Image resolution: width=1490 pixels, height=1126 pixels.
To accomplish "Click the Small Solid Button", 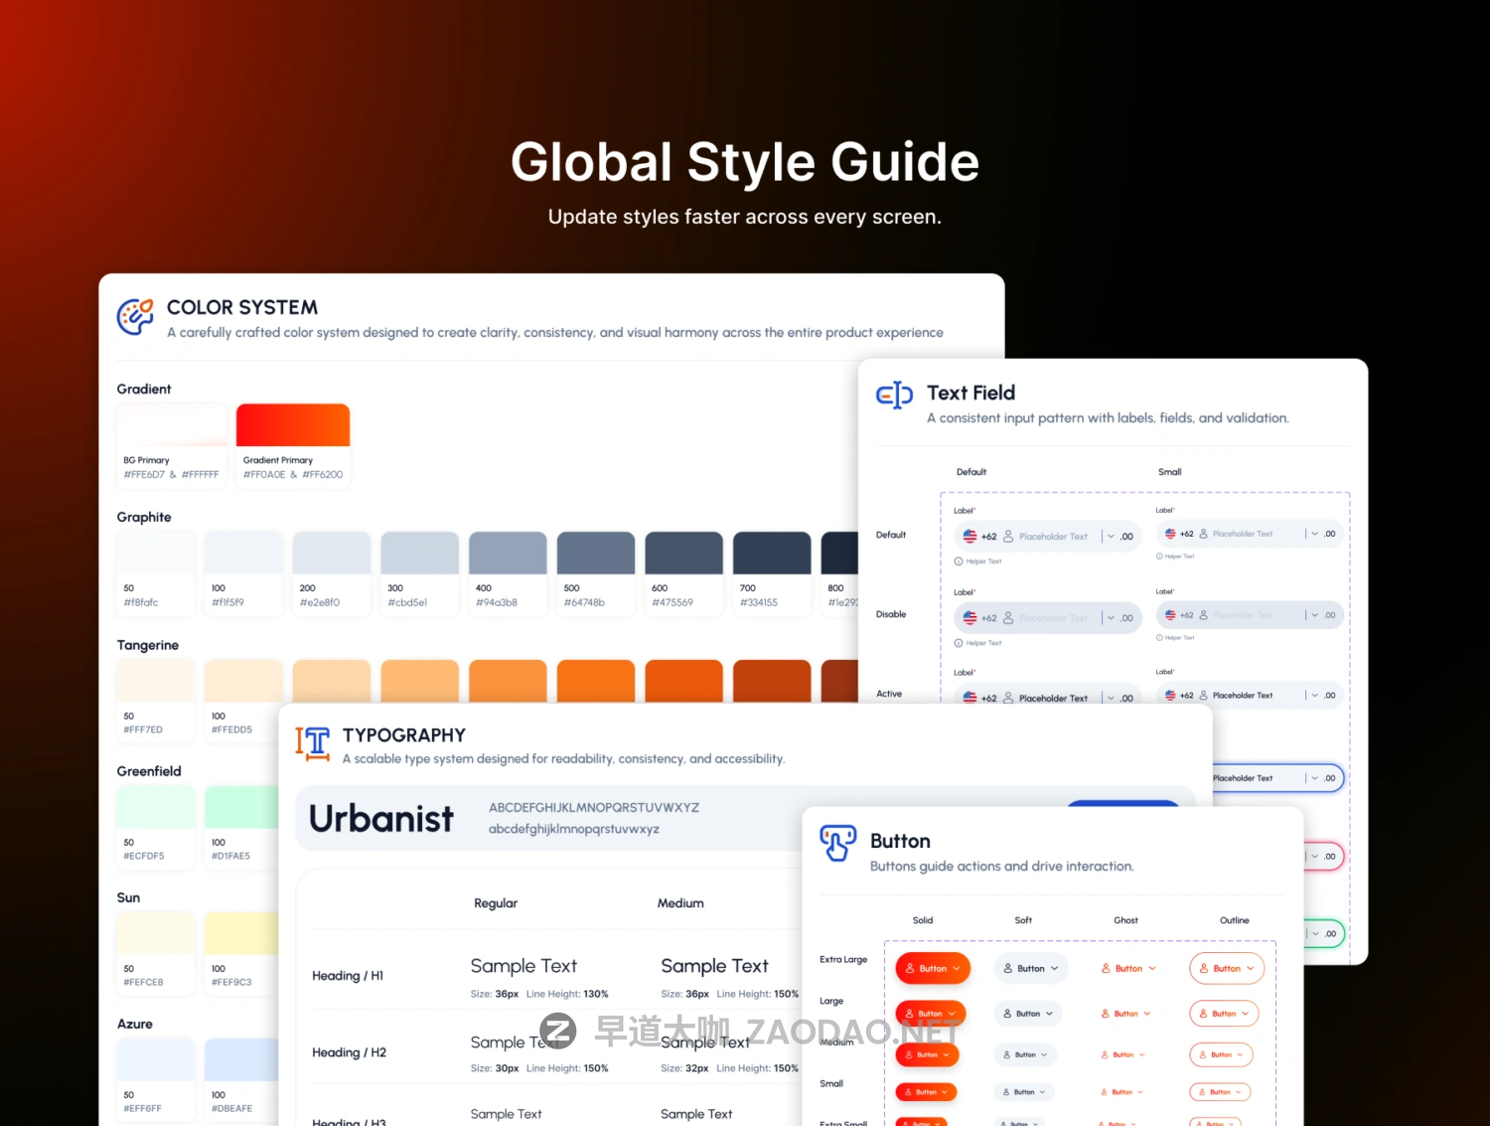I will tap(926, 1092).
